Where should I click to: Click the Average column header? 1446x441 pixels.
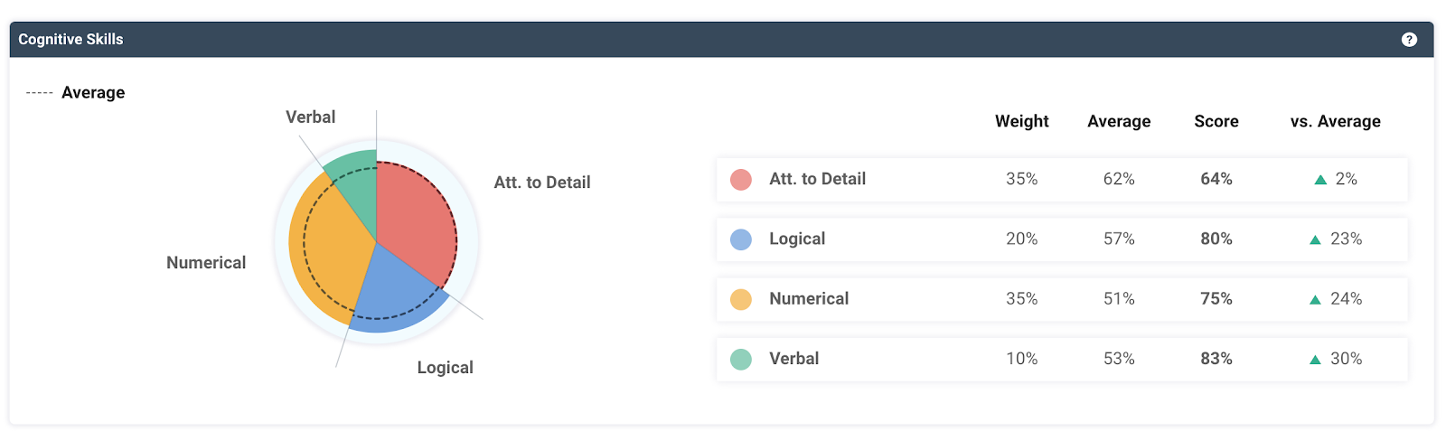[x=1119, y=121]
